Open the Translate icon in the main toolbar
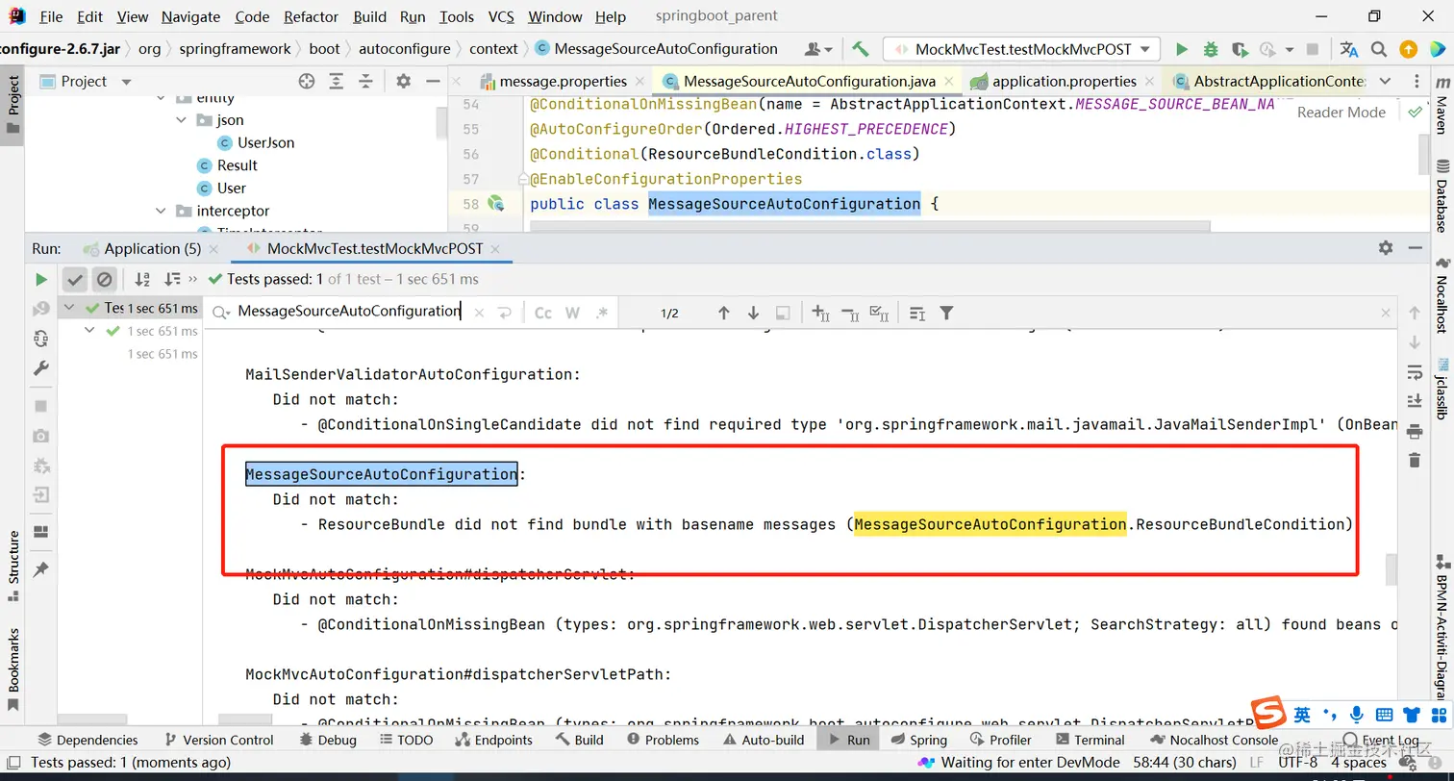The width and height of the screenshot is (1454, 781). (x=1349, y=49)
